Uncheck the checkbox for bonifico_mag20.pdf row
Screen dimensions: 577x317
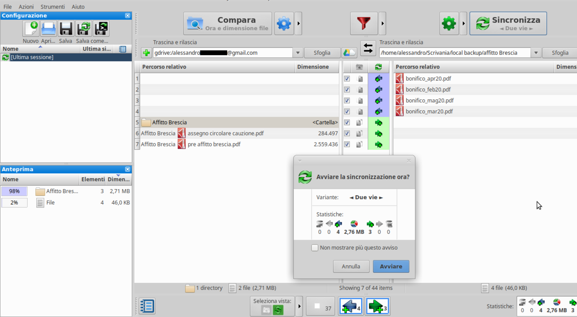(347, 100)
